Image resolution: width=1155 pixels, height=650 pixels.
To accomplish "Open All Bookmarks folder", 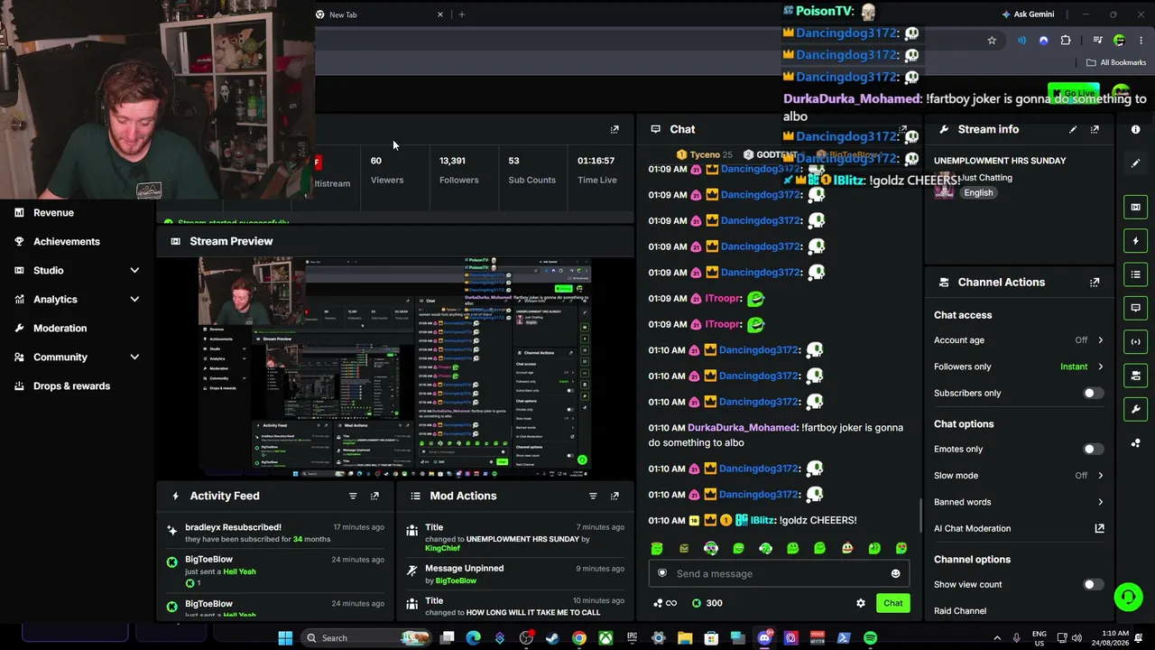I will click(1116, 62).
